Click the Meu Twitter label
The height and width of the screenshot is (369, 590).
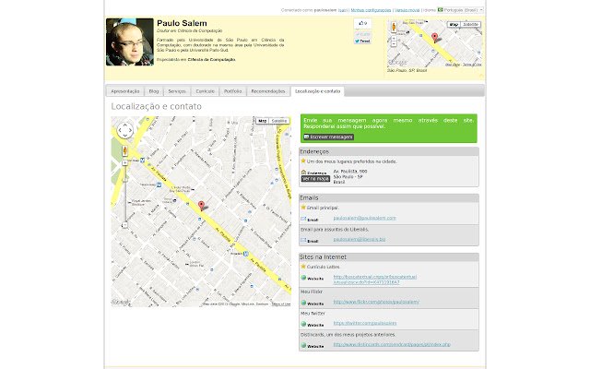[313, 314]
